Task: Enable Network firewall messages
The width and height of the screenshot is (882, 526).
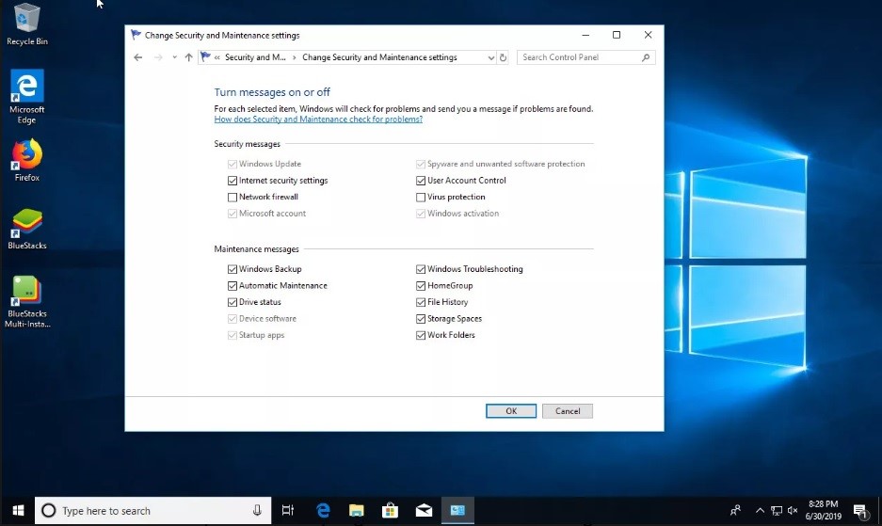Action: 233,198
